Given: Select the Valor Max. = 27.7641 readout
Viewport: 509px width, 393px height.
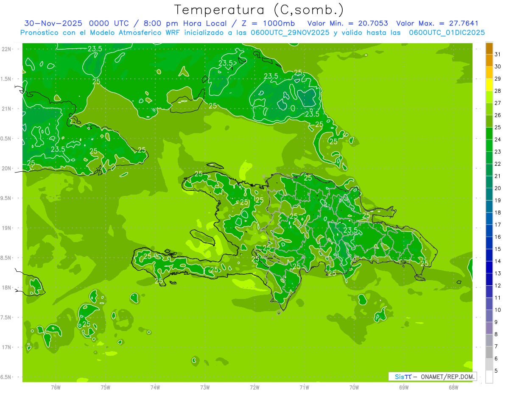Looking at the screenshot, I should click(437, 24).
